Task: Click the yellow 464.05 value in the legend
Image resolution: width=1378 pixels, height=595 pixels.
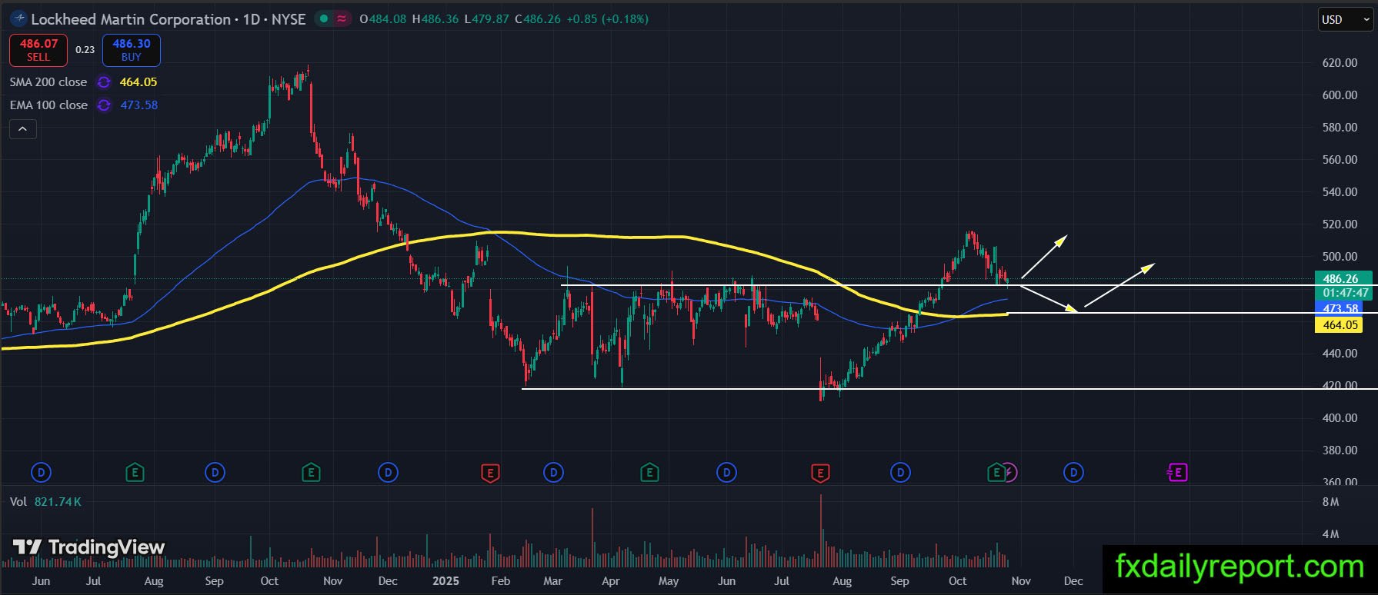Action: click(x=138, y=82)
